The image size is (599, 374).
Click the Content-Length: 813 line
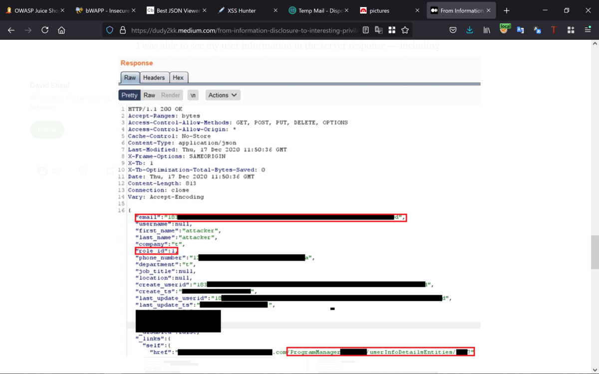(162, 183)
